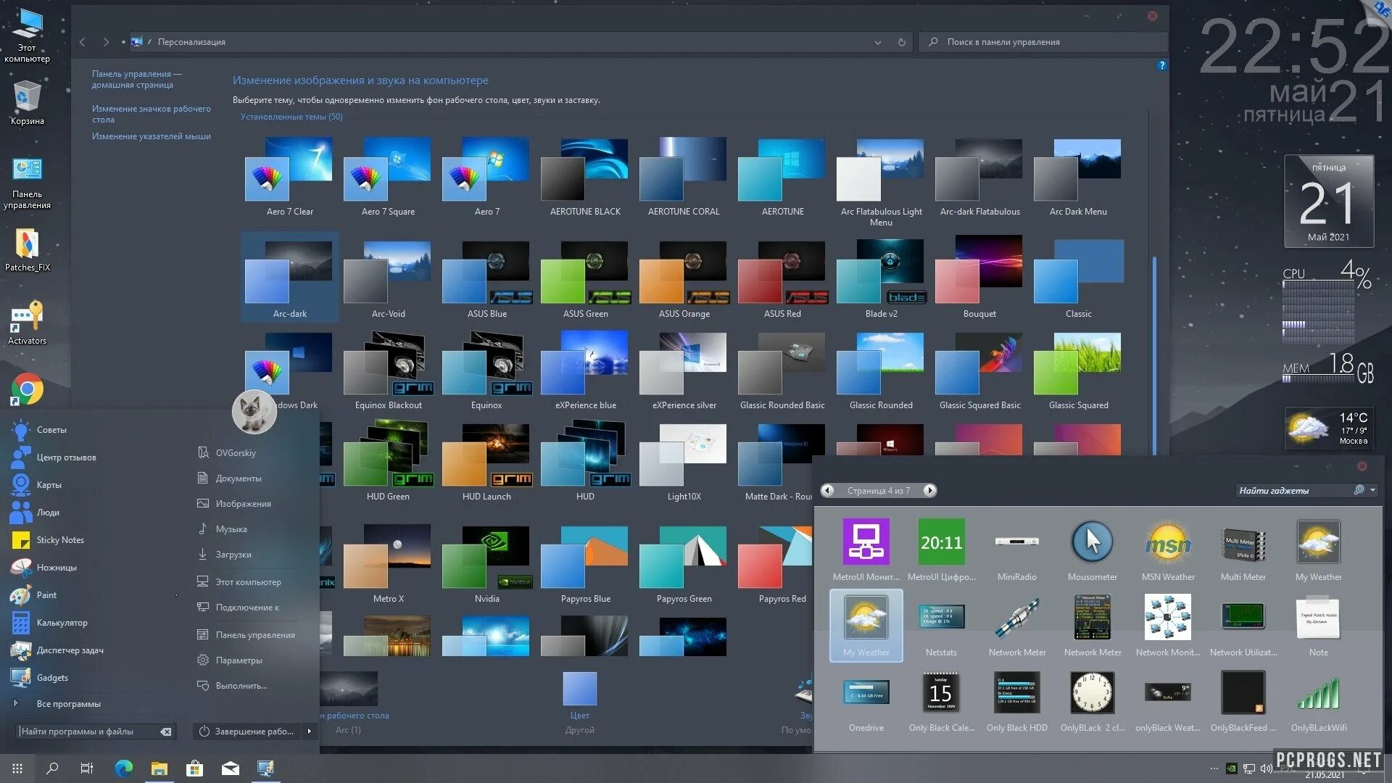The image size is (1392, 783).
Task: Apply the Glassic Squared theme
Action: [x=1078, y=371]
